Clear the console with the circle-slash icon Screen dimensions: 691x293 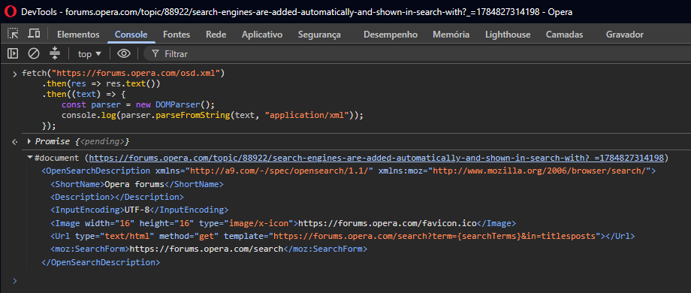[34, 54]
